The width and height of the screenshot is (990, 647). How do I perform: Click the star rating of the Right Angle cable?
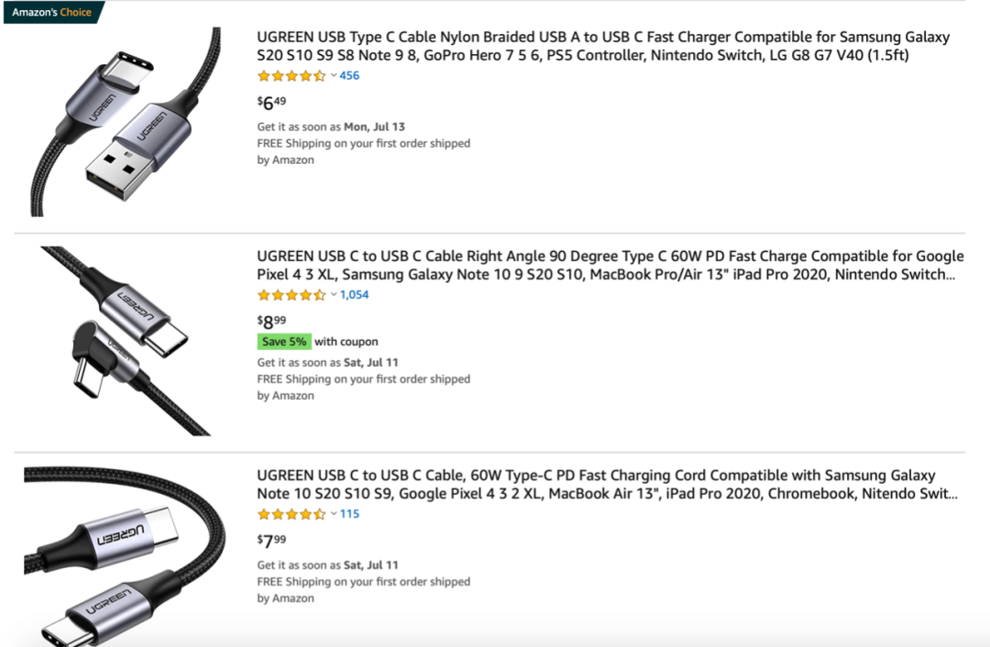click(291, 295)
